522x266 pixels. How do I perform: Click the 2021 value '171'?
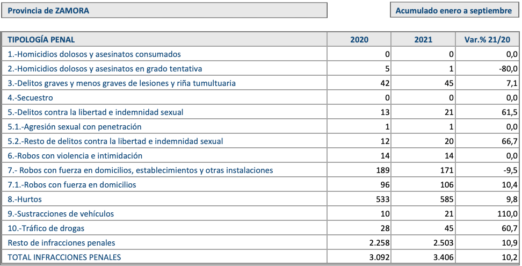coord(447,170)
